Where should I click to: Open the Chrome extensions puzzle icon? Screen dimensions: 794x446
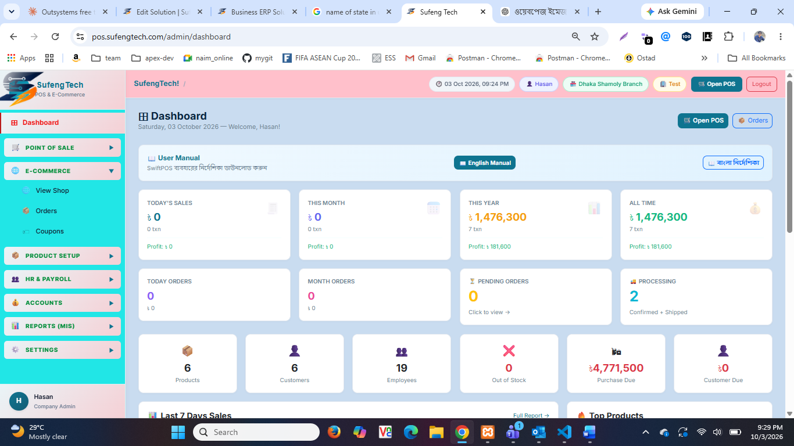click(728, 37)
